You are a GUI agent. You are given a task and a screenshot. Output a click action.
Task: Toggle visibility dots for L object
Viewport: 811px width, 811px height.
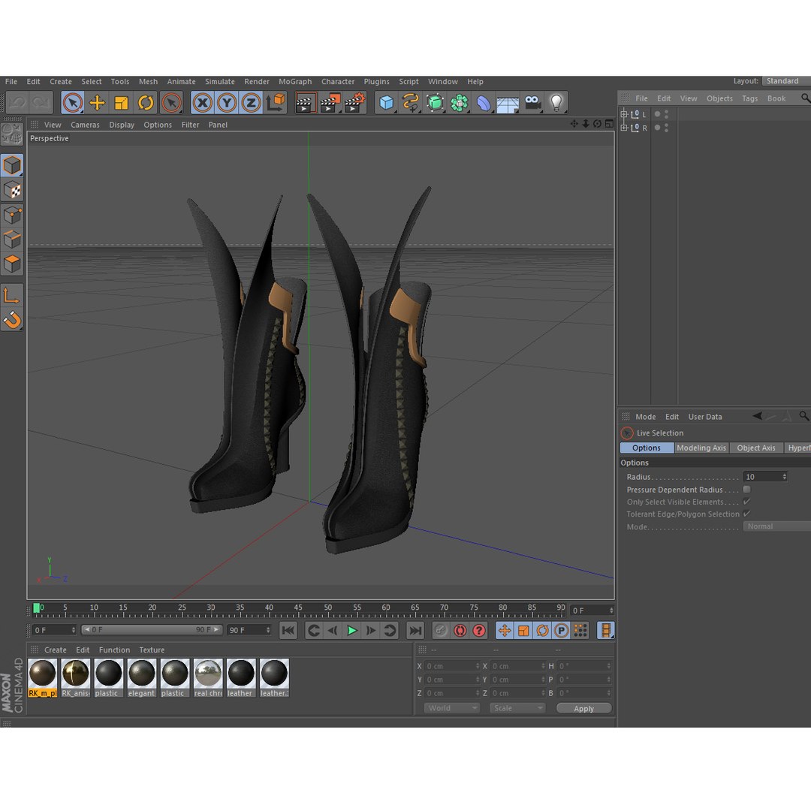click(666, 114)
